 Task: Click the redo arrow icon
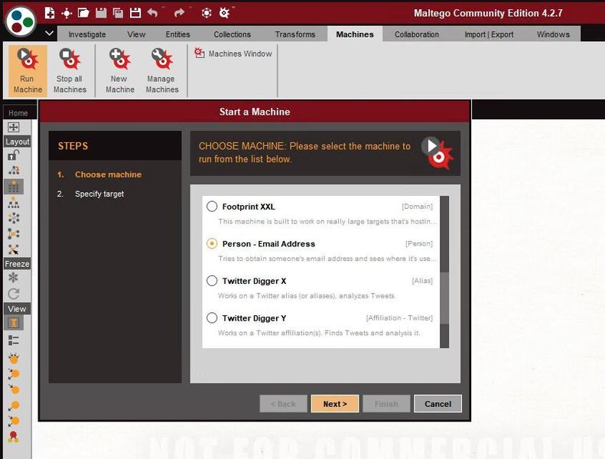(179, 13)
